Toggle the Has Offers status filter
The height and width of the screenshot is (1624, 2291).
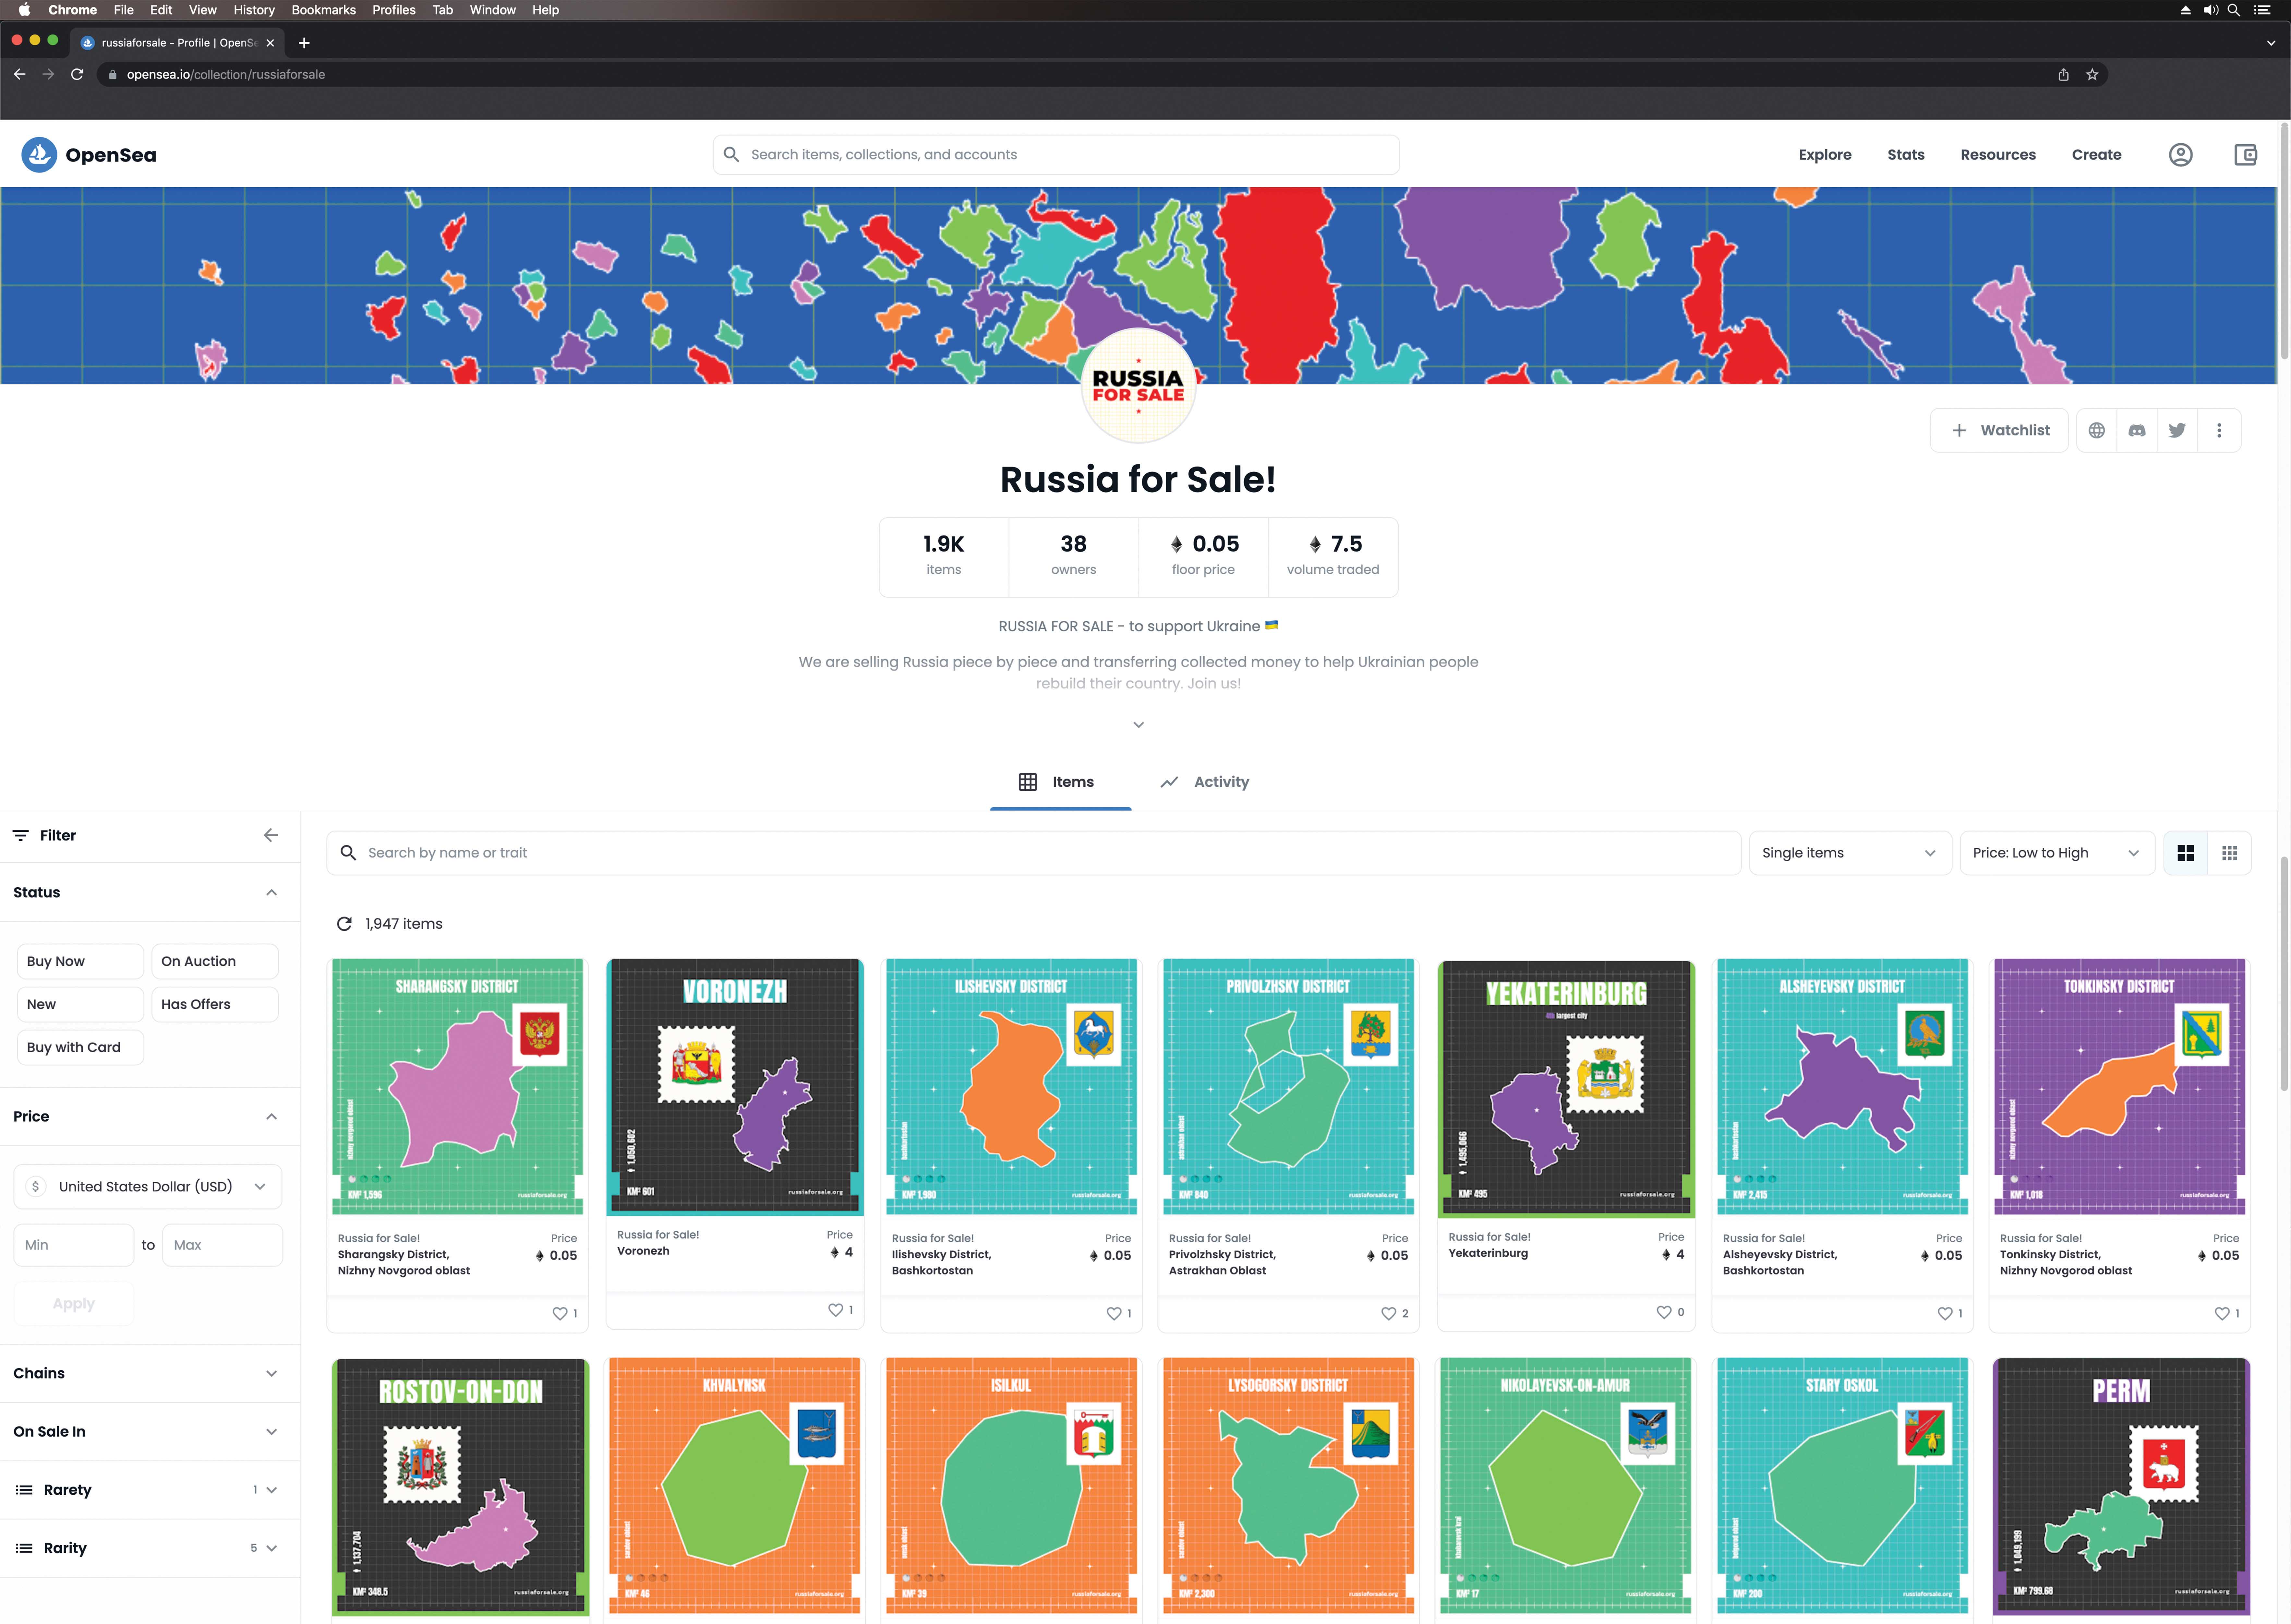214,1004
